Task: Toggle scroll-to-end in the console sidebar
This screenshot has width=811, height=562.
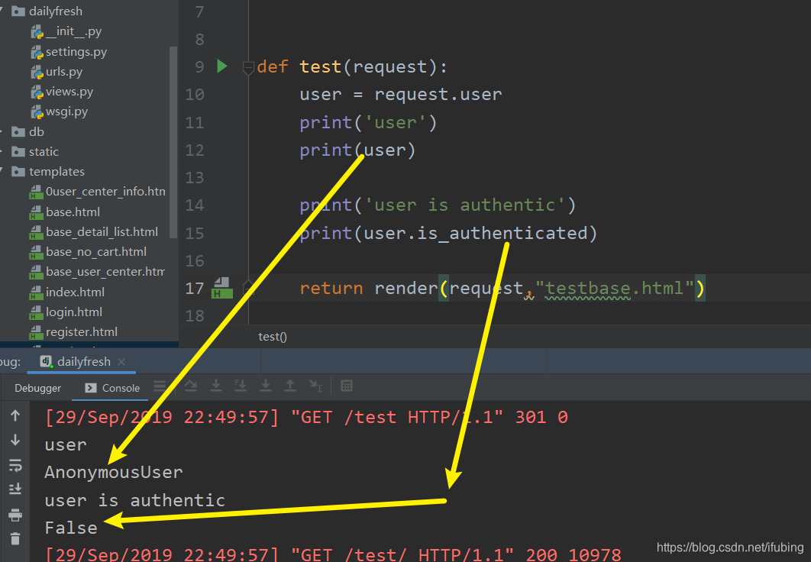Action: pos(15,489)
